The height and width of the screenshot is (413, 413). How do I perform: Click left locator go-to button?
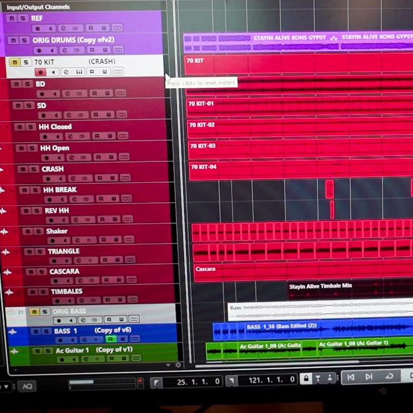[x=156, y=383]
